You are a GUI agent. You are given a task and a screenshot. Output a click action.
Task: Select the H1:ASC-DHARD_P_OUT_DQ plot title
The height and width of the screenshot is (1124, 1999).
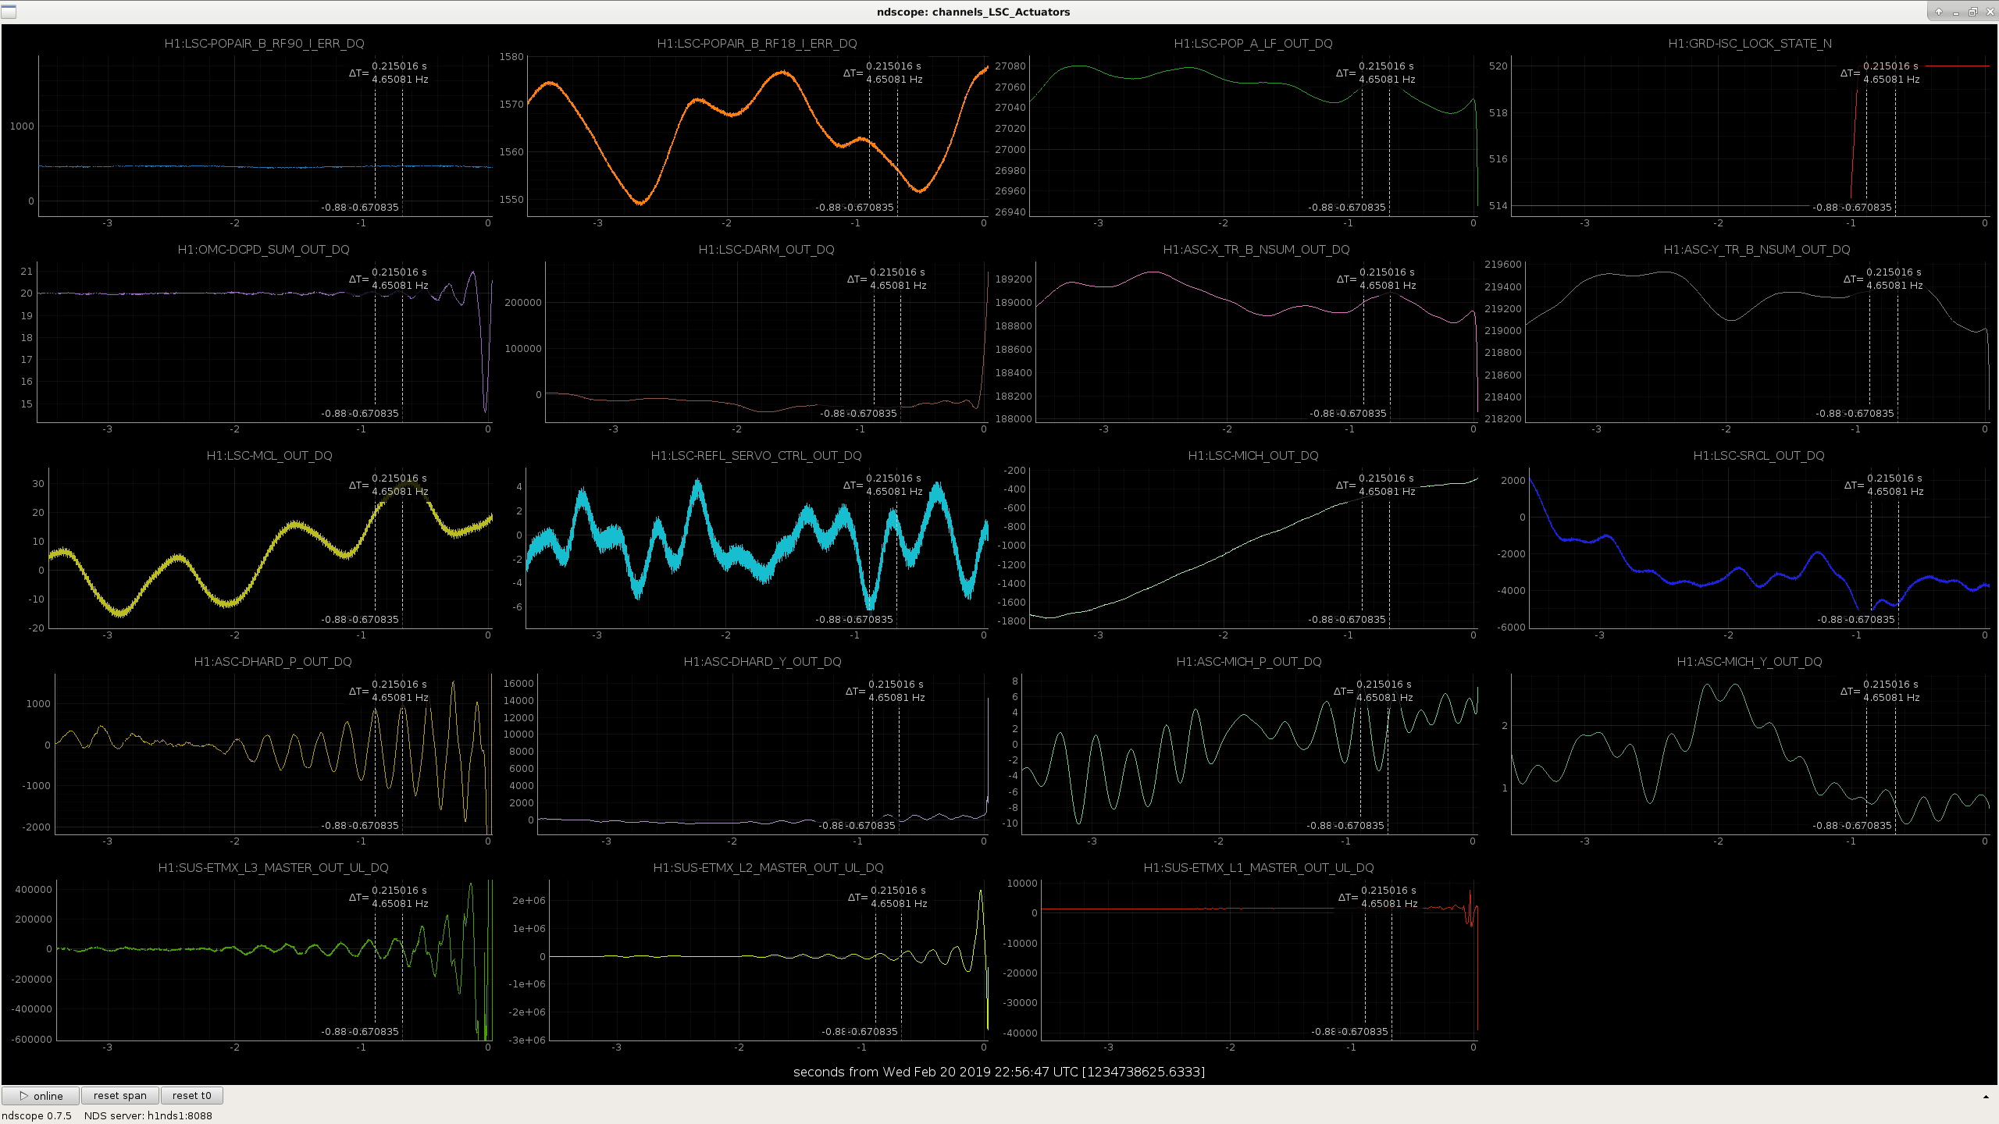tap(273, 662)
